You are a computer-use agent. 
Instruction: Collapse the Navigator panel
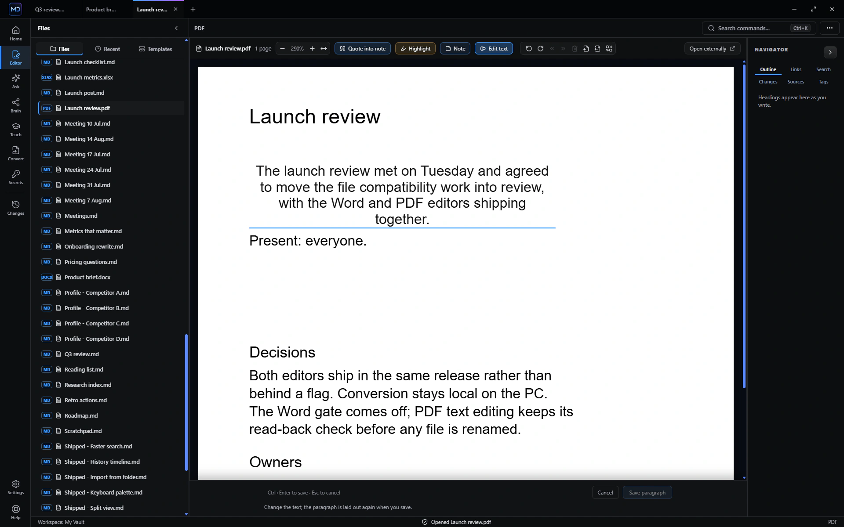830,52
